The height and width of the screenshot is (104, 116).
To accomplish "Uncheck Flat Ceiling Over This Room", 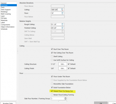I will coord(52,53).
